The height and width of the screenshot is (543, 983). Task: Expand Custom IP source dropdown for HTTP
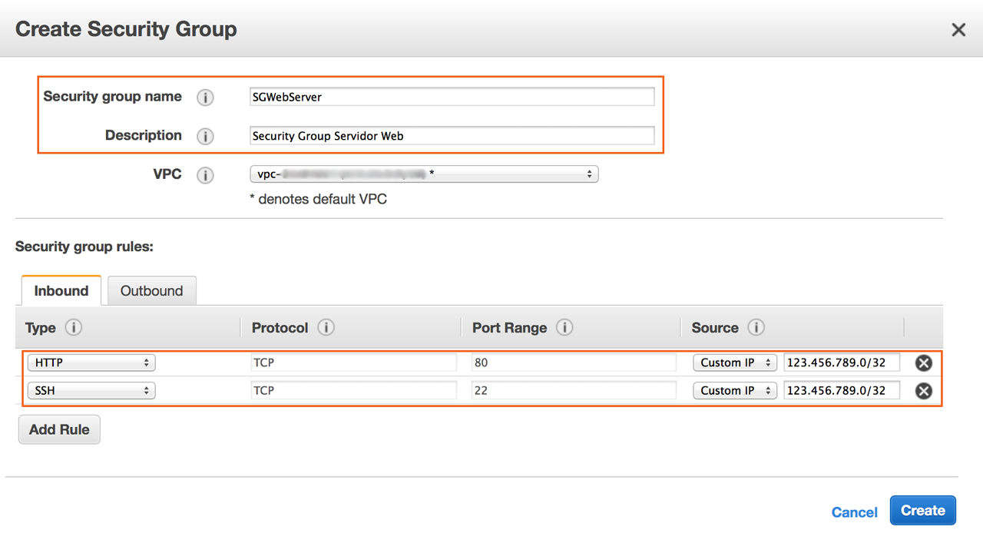735,363
